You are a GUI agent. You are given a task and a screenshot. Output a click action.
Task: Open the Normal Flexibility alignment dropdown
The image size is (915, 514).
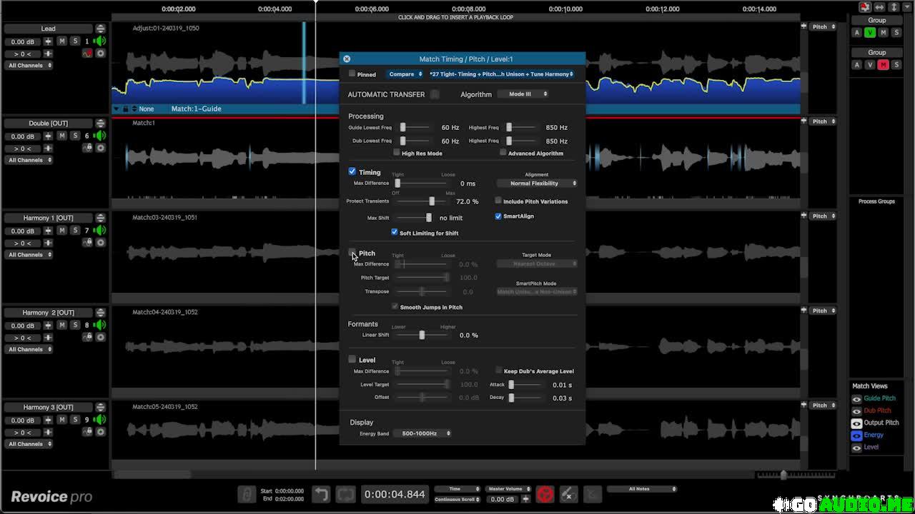(537, 183)
